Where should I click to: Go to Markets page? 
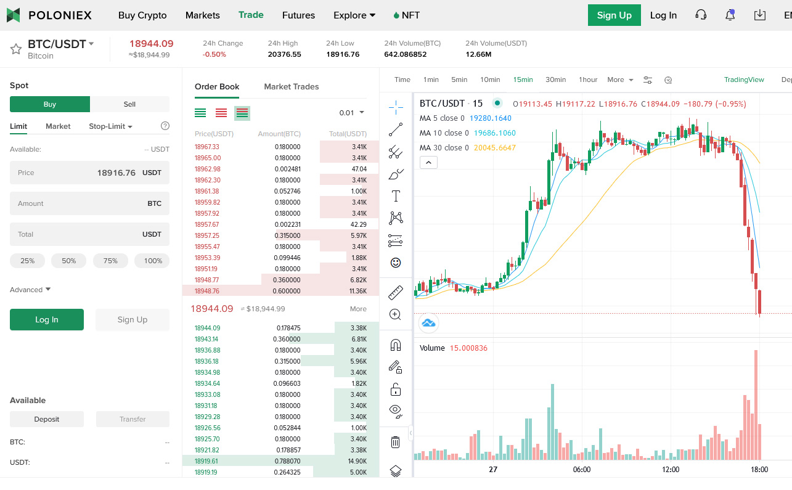(x=203, y=15)
